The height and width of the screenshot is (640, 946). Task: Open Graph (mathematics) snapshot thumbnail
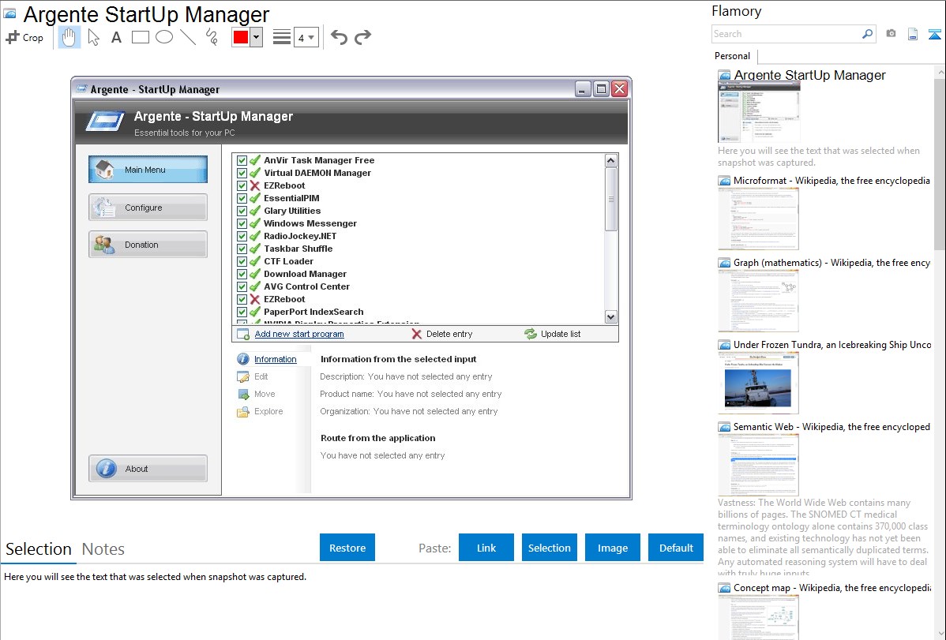[758, 301]
